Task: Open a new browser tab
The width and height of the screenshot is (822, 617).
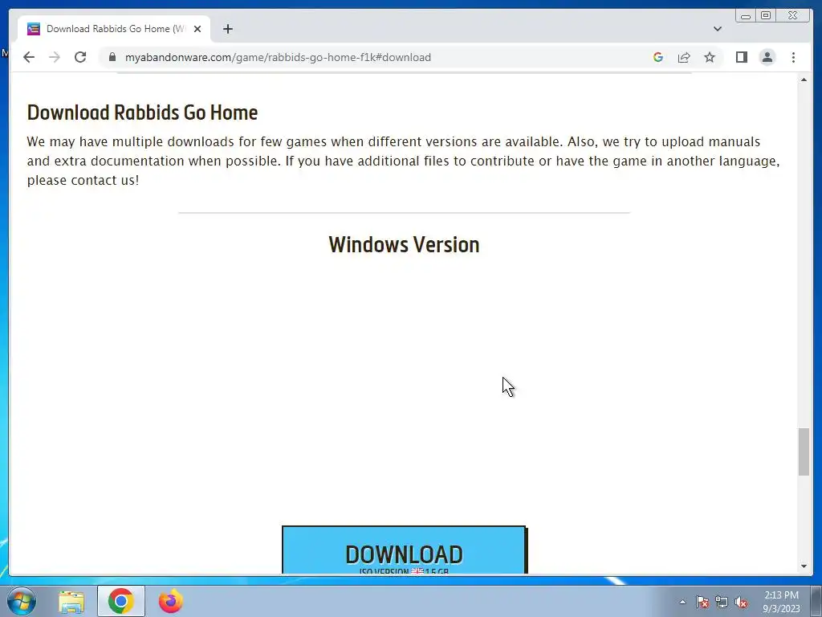Action: pyautogui.click(x=227, y=29)
